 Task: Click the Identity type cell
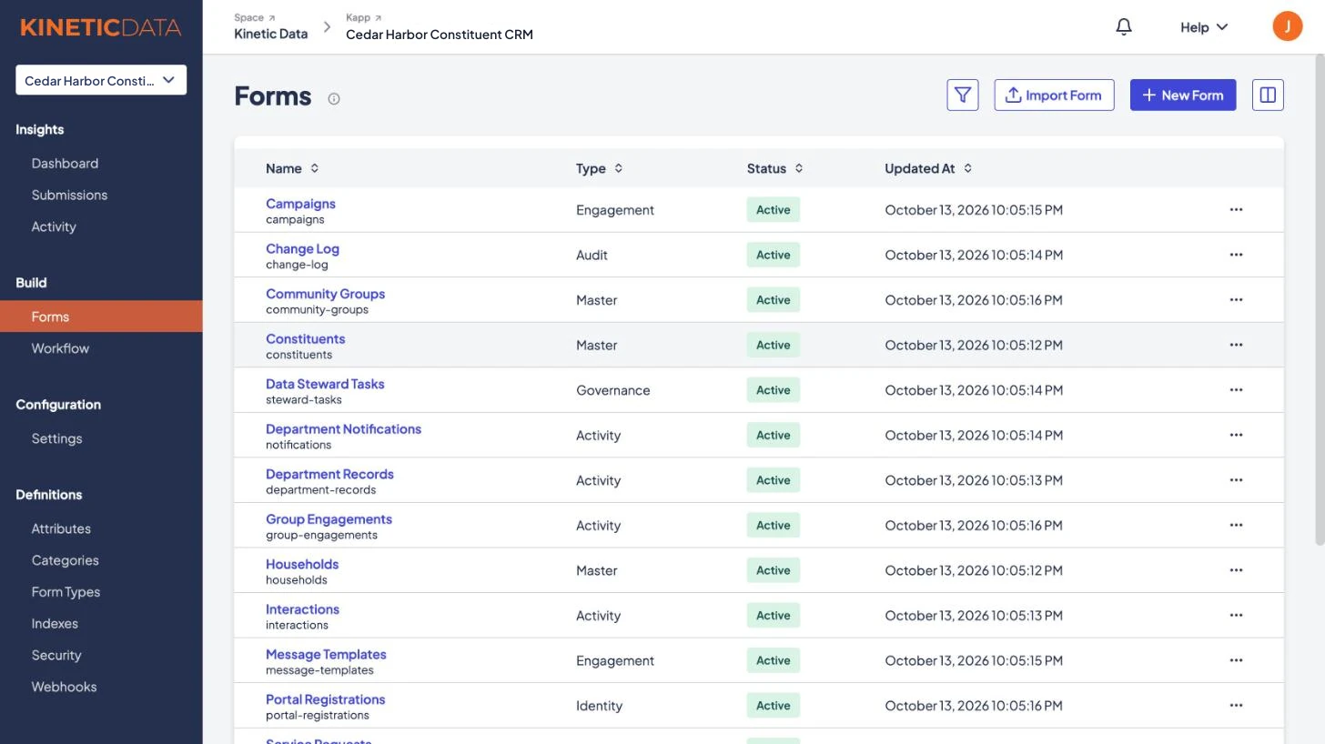pos(599,706)
